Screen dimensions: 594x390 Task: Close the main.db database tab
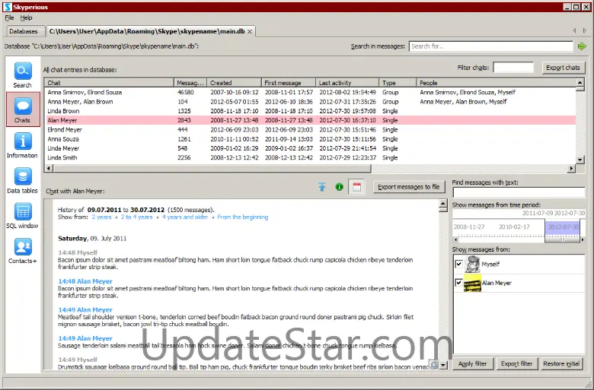coord(250,31)
